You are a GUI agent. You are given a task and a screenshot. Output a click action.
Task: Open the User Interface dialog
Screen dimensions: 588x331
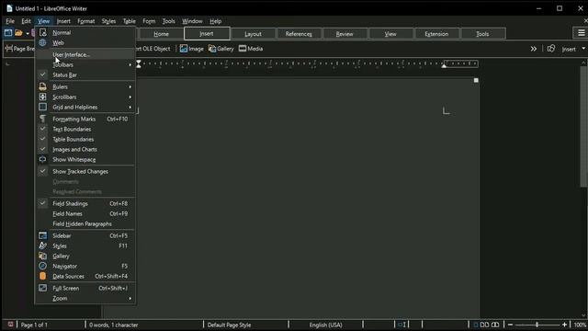tap(85, 55)
